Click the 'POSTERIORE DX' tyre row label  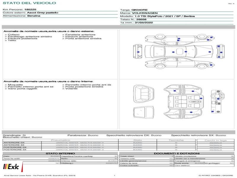coord(15,147)
